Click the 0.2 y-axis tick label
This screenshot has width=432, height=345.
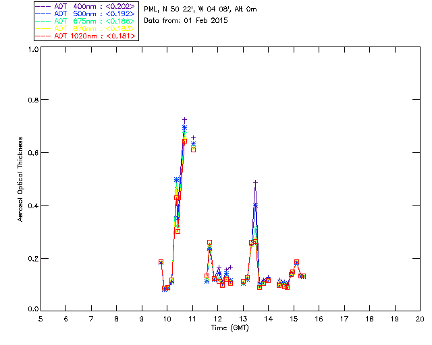(x=33, y=259)
